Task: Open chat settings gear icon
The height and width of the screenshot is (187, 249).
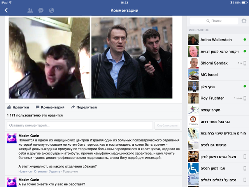Action: 244,21
